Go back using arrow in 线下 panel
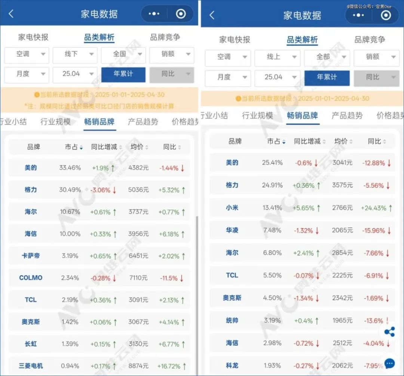The height and width of the screenshot is (376, 404). (11, 14)
